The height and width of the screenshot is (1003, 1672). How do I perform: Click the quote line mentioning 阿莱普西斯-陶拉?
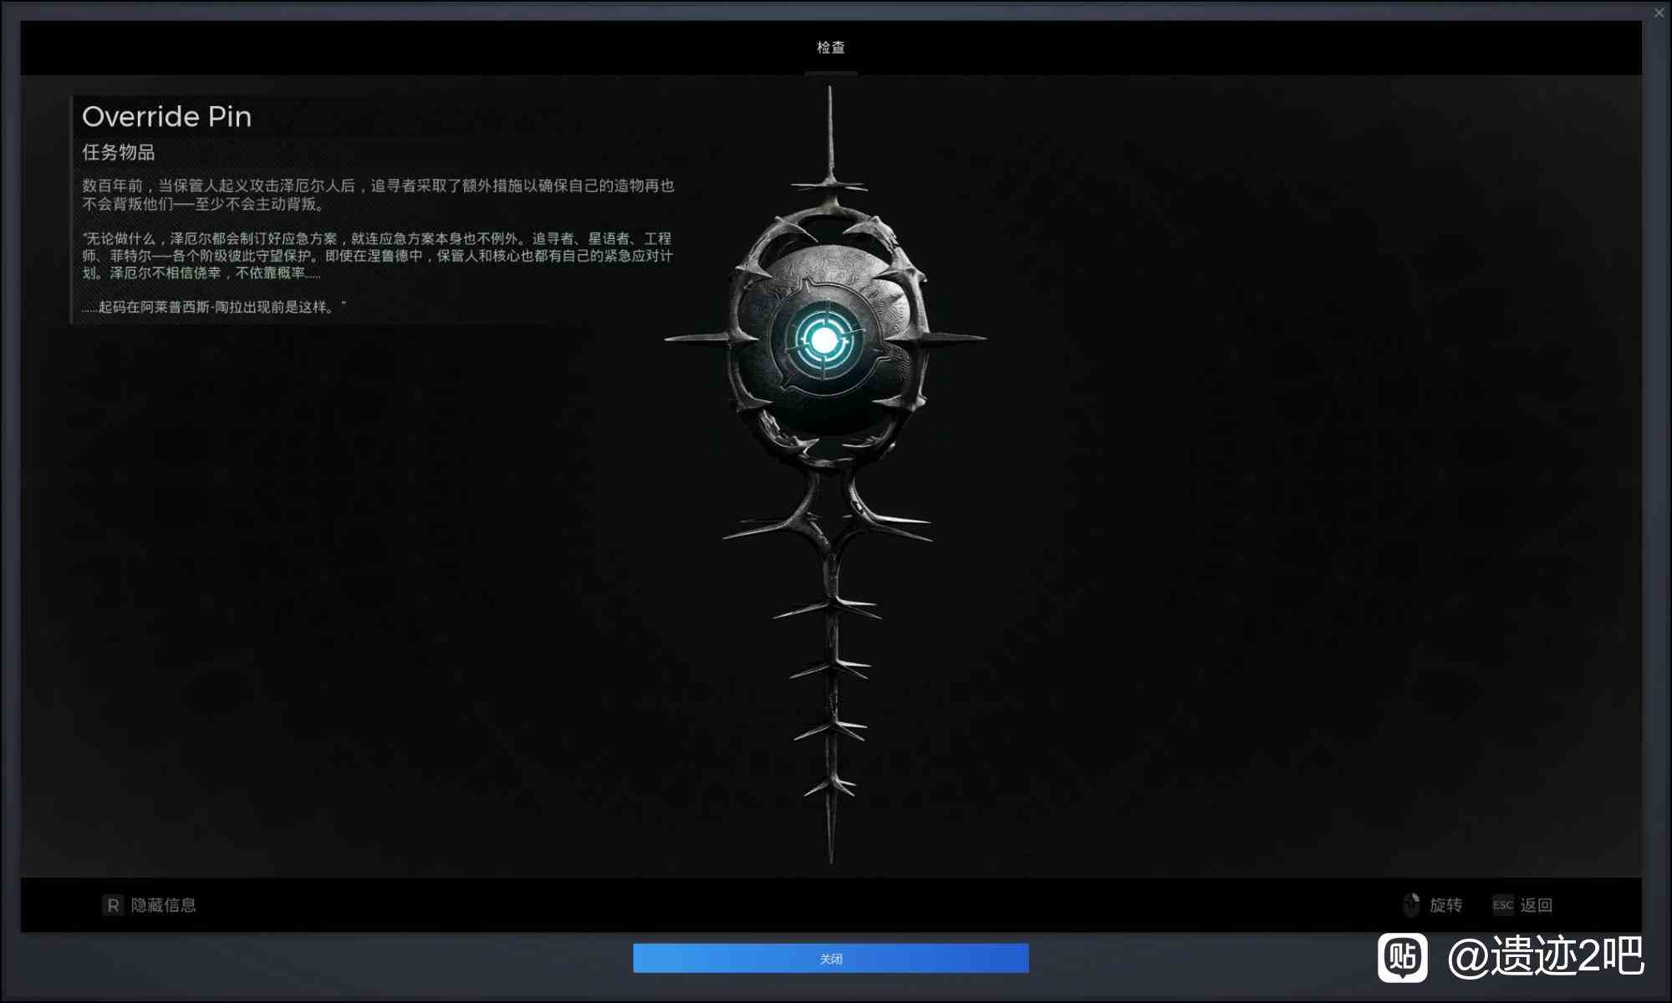tap(214, 307)
